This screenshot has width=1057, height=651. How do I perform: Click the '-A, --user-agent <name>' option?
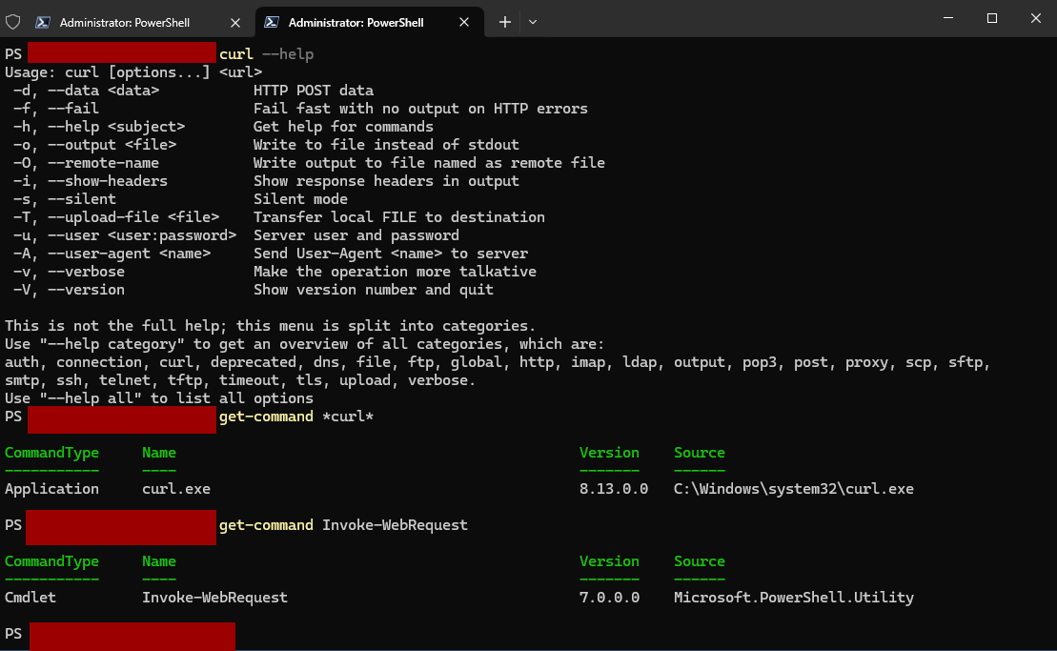112,254
